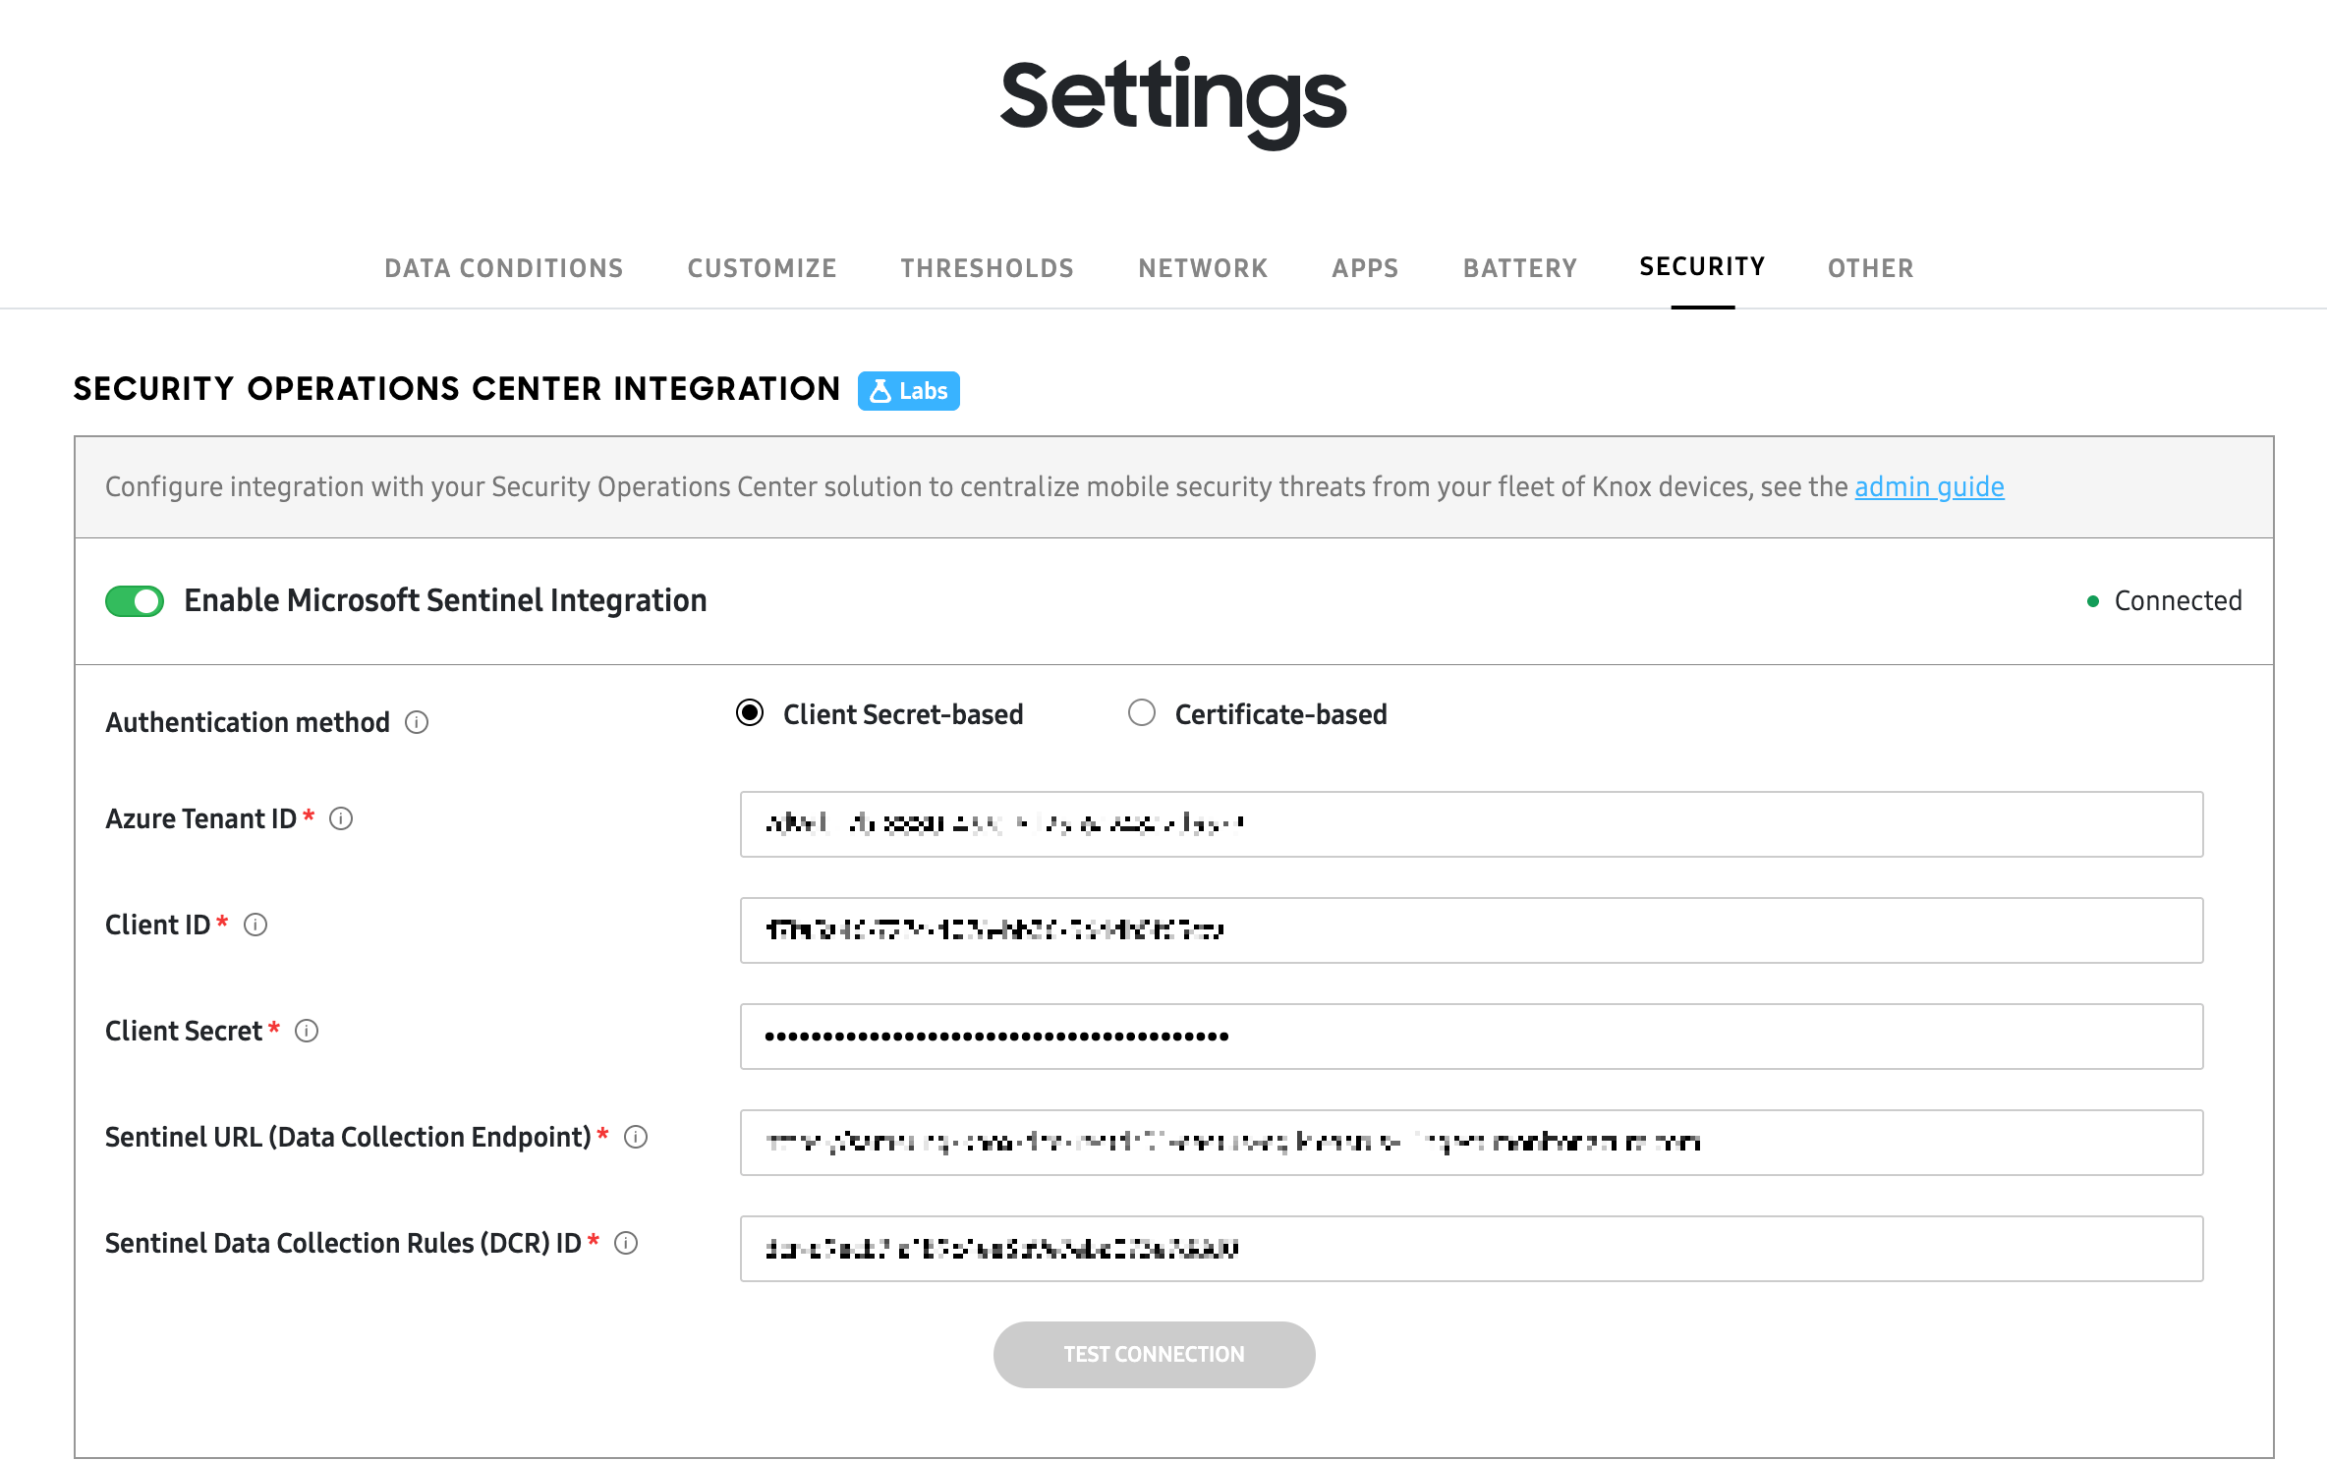Viewport: 2327px width, 1460px height.
Task: Open the Data Conditions tab
Action: [x=504, y=268]
